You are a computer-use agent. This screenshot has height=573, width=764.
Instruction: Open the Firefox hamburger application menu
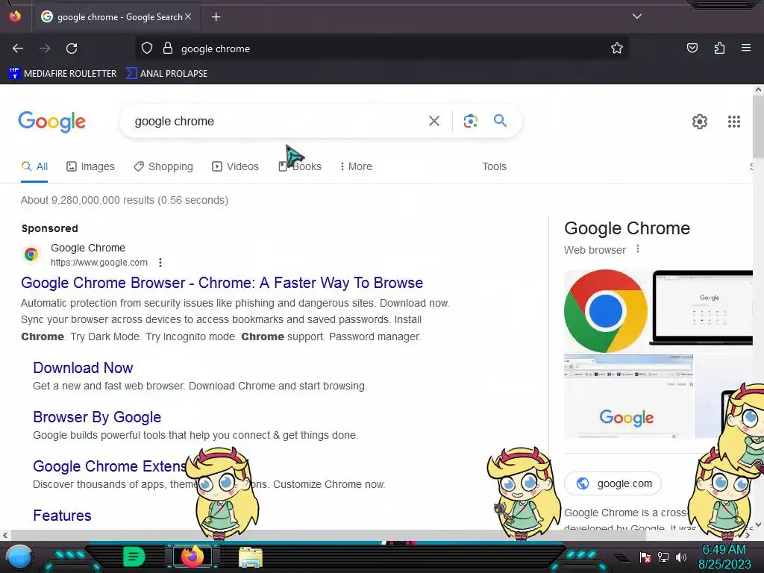[745, 48]
